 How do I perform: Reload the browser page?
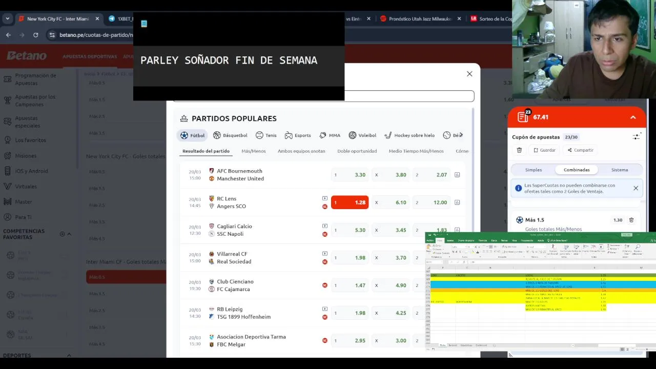click(35, 35)
